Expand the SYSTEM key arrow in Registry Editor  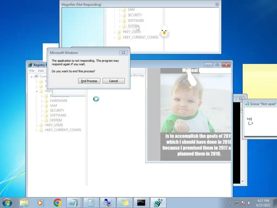point(42,120)
